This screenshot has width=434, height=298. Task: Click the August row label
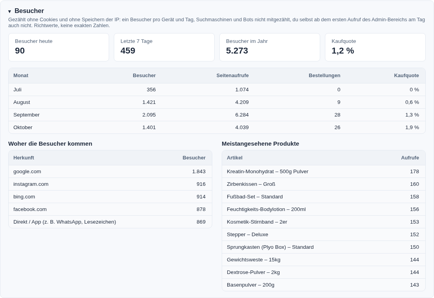22,102
